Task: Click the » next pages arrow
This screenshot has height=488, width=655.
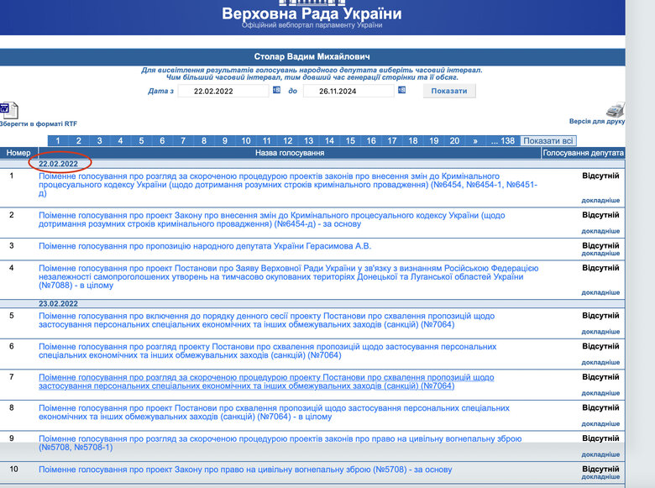Action: (x=475, y=141)
